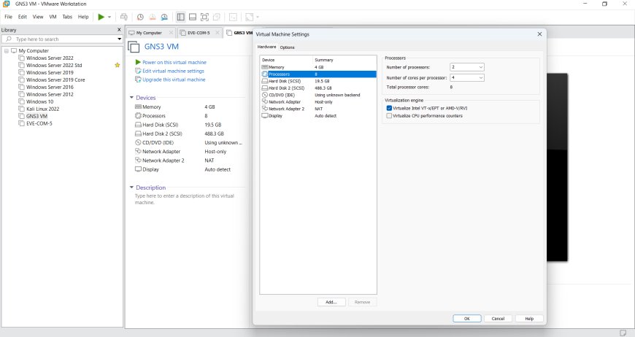Toggle the Show Library panel toolbar icon
The width and height of the screenshot is (635, 337).
click(x=180, y=17)
